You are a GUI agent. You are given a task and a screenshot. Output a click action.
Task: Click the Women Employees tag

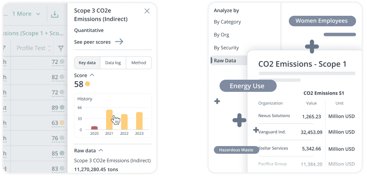point(322,21)
